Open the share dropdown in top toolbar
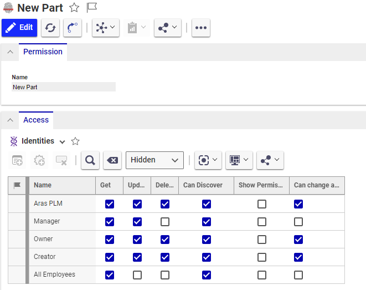 [x=167, y=28]
